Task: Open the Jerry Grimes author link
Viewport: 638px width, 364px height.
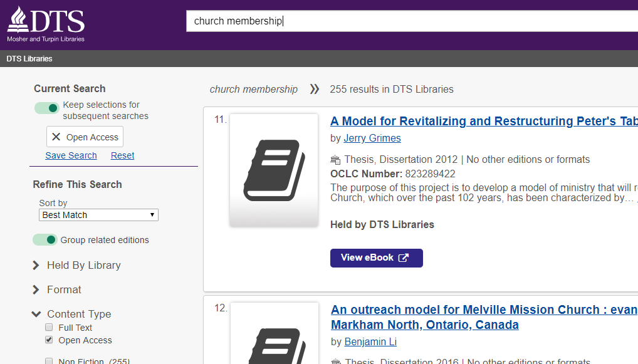Action: [372, 138]
